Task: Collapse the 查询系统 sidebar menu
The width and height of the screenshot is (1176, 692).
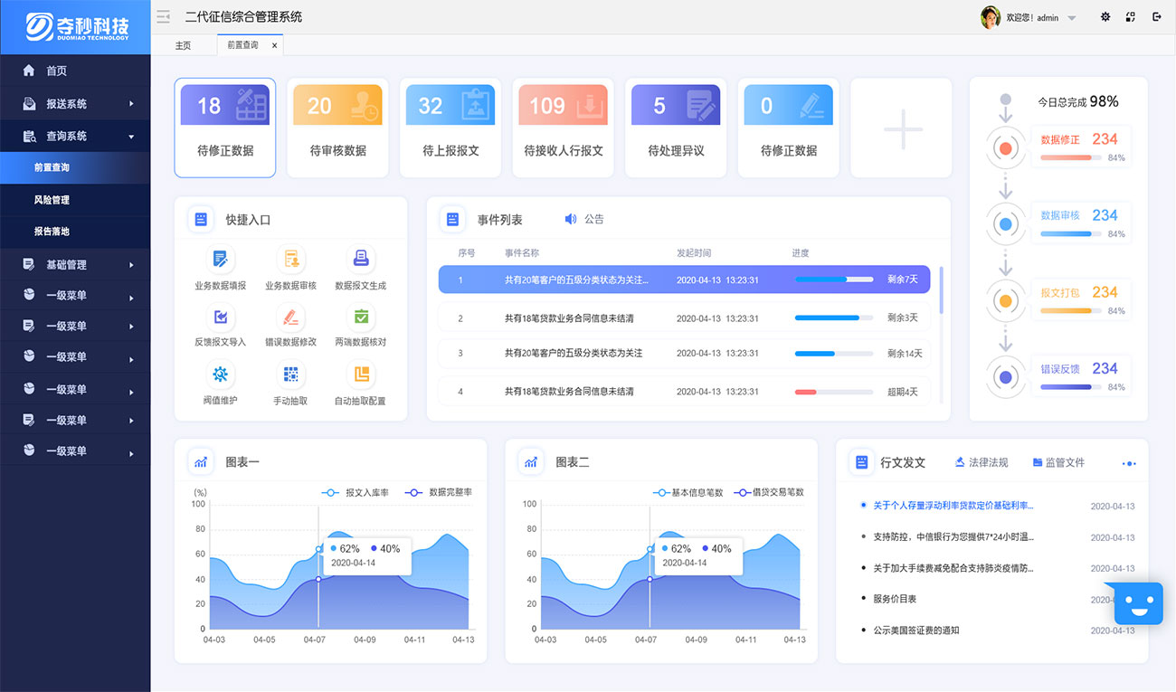Action: pyautogui.click(x=76, y=137)
